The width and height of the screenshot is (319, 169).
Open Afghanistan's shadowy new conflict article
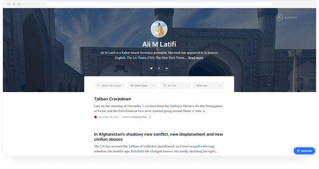(158, 137)
